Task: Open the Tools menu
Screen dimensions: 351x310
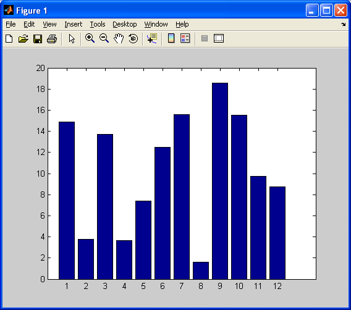Action: [98, 24]
